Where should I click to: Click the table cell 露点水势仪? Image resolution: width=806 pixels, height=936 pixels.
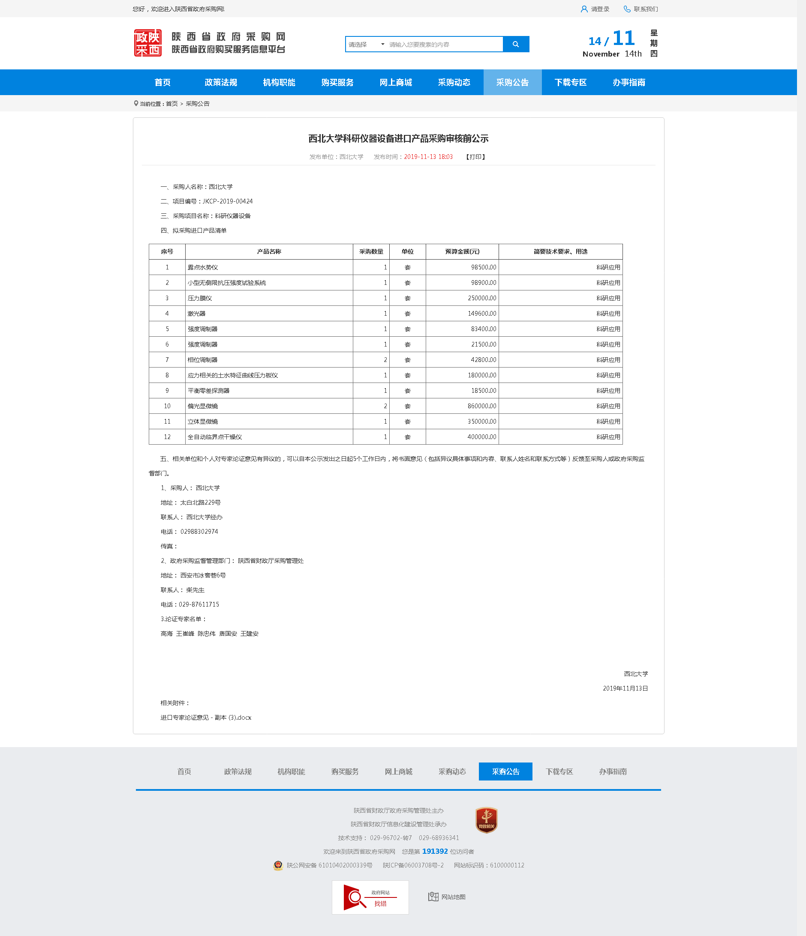point(269,267)
